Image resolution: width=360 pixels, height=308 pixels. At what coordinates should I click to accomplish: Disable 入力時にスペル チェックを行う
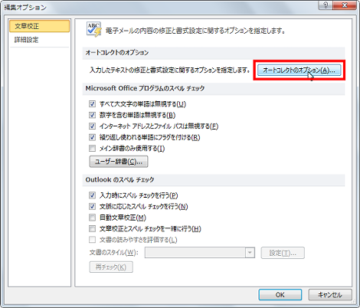(92, 195)
